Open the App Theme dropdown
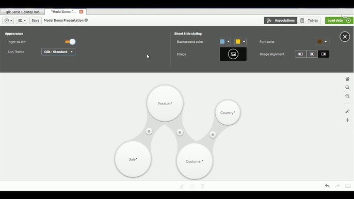This screenshot has width=354, height=199. pos(58,52)
